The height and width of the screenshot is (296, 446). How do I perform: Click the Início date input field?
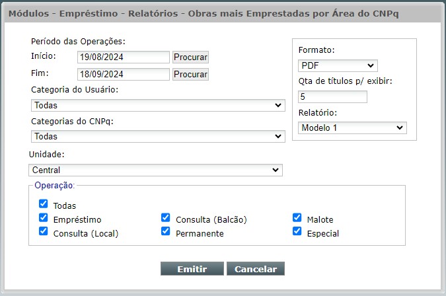click(x=124, y=57)
